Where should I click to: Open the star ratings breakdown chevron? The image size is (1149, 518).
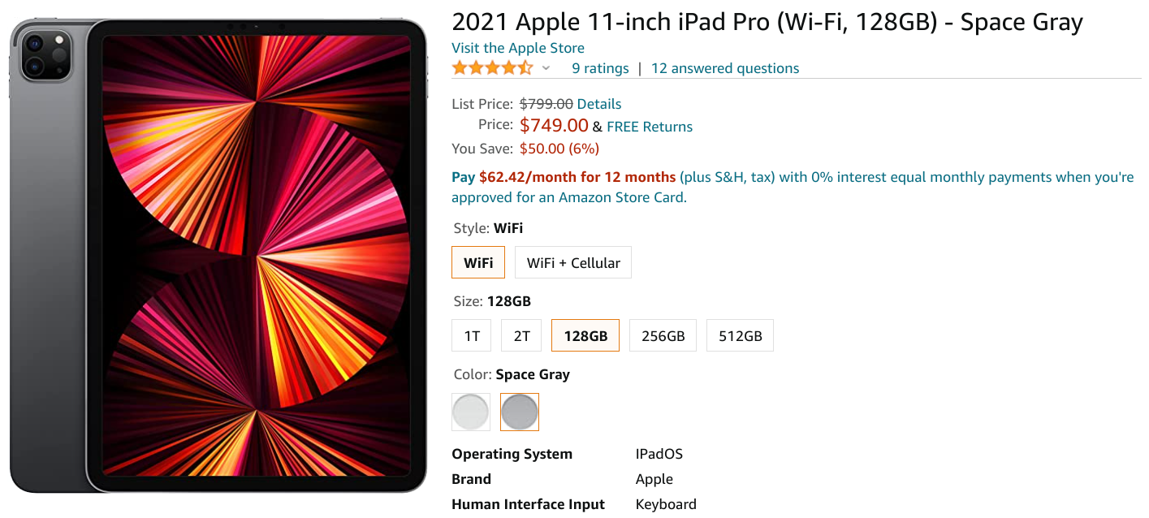point(546,68)
